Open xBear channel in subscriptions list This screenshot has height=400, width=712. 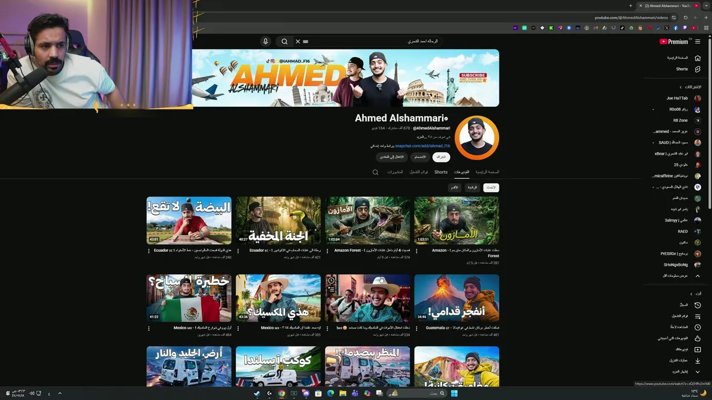[678, 154]
